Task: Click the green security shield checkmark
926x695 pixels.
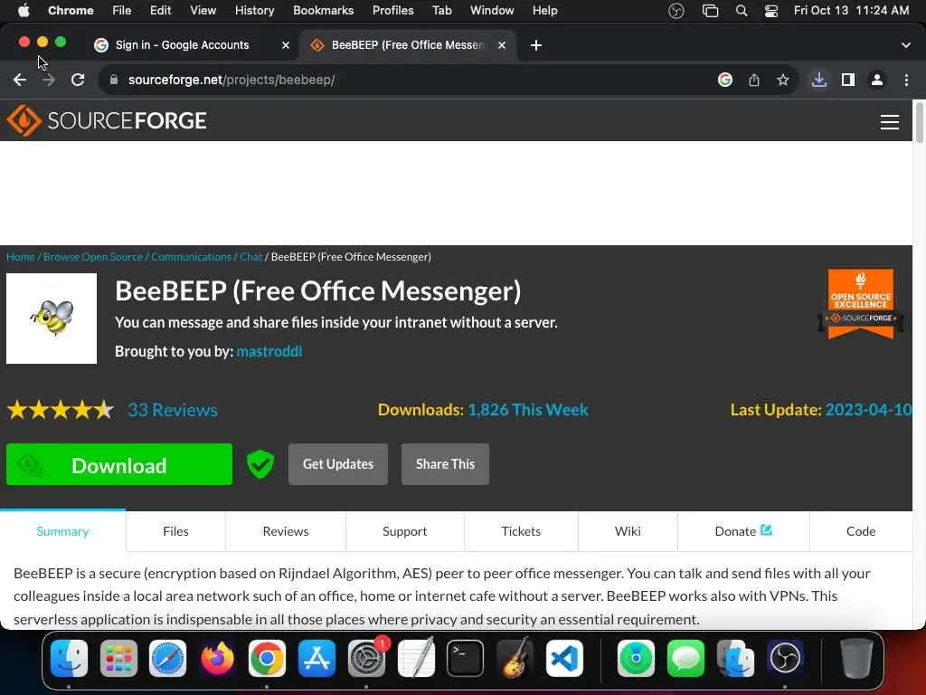Action: pos(260,464)
